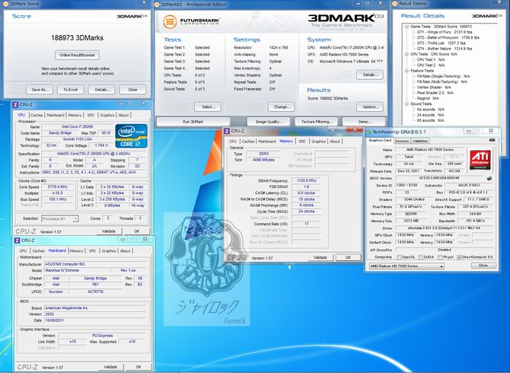Click Save As... in 3DMark Score window
Screen dimensions: 510x373
tap(40, 90)
